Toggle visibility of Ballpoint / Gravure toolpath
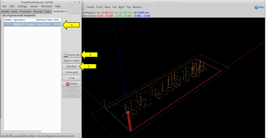The image size is (266, 138). click(x=6, y=24)
